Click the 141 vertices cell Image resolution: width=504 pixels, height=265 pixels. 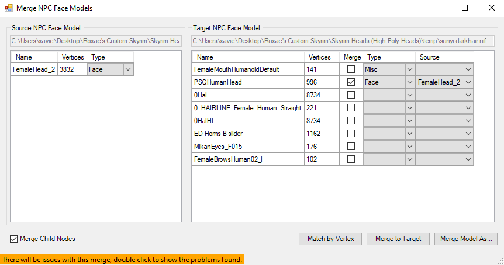click(322, 69)
